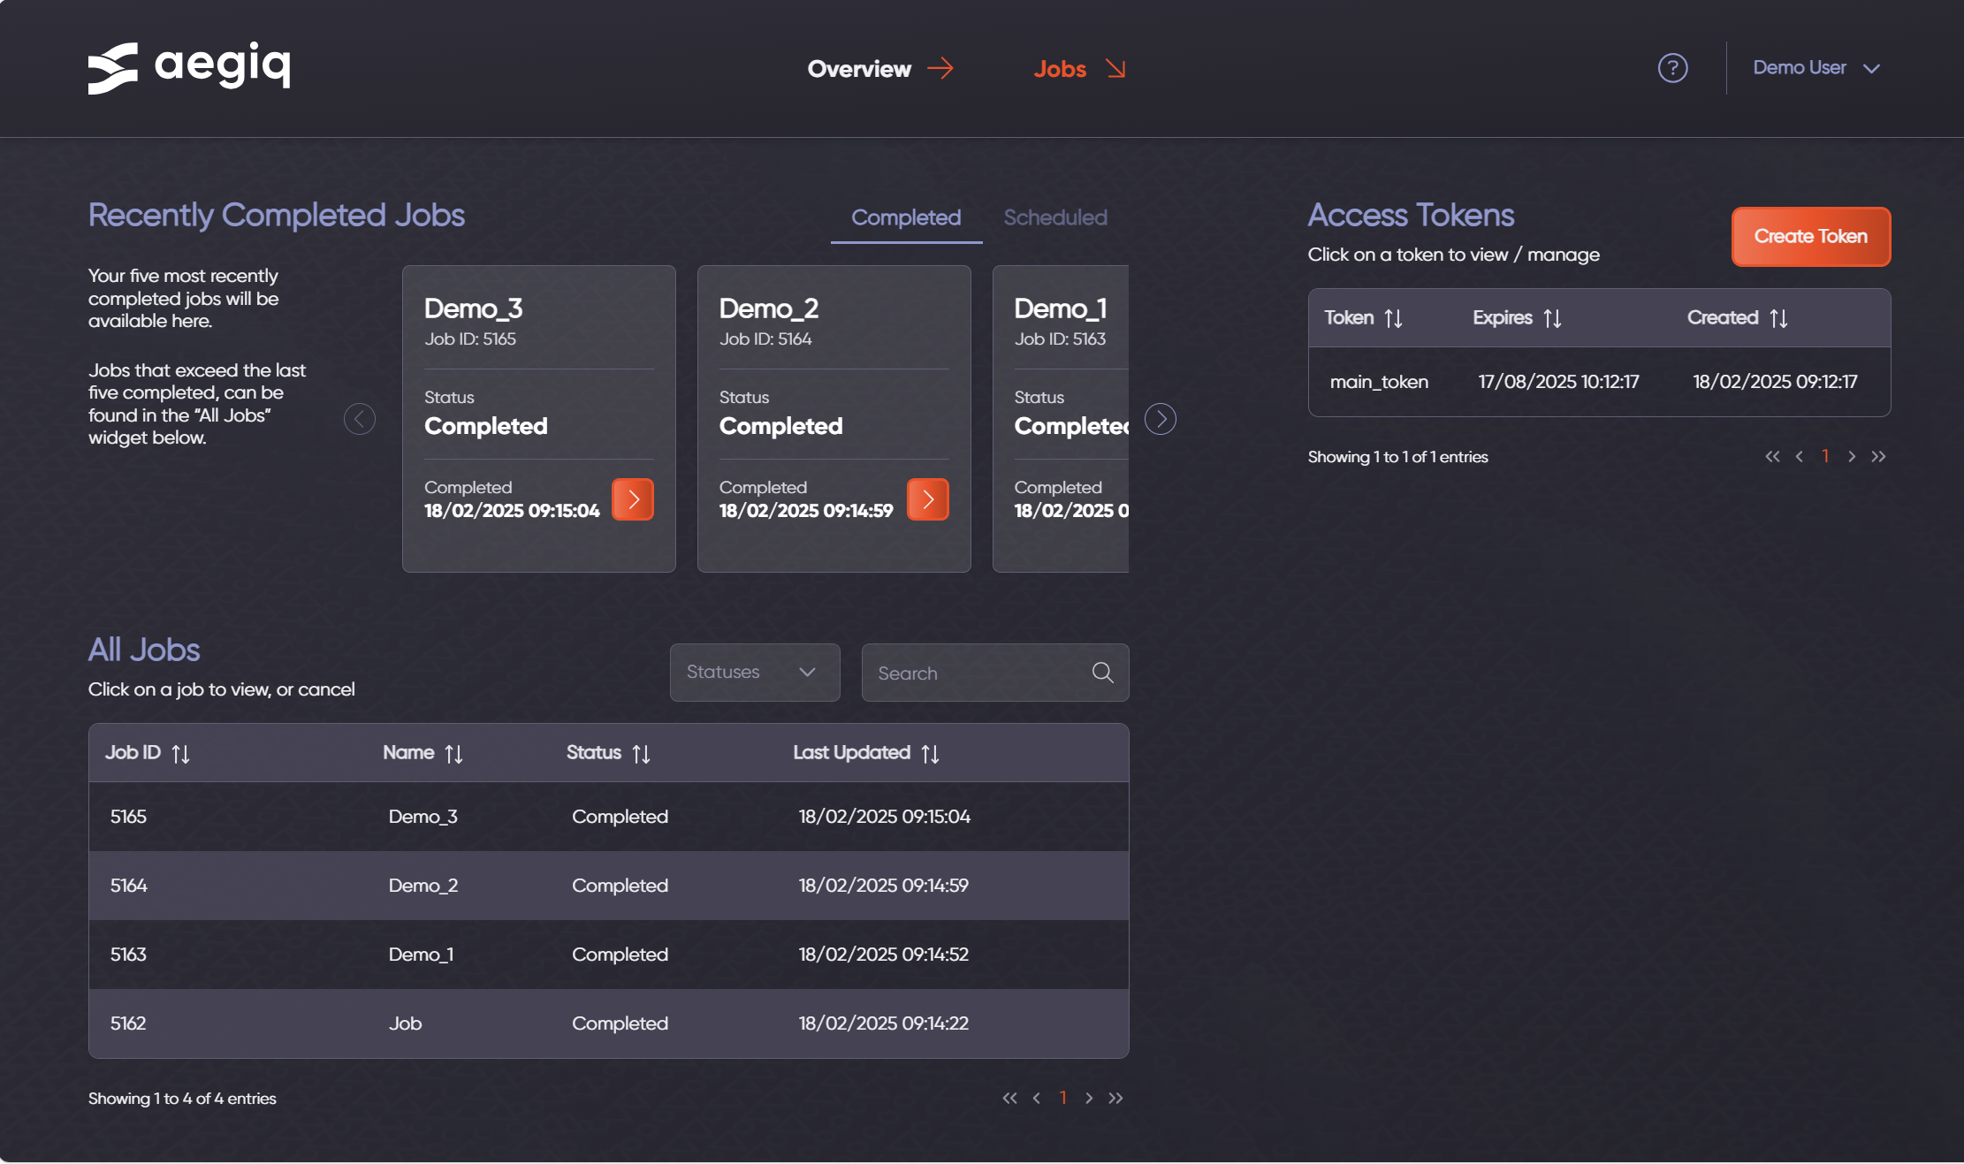Open Demo_3 job card arrow button
This screenshot has height=1164, width=1964.
point(633,499)
